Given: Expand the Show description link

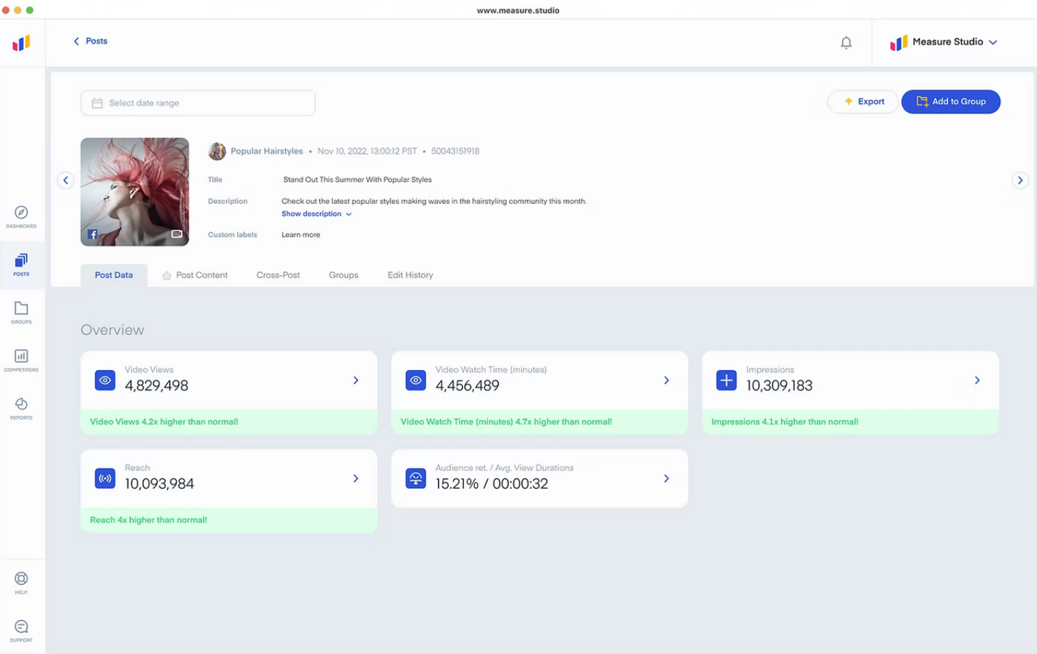Looking at the screenshot, I should coord(316,214).
